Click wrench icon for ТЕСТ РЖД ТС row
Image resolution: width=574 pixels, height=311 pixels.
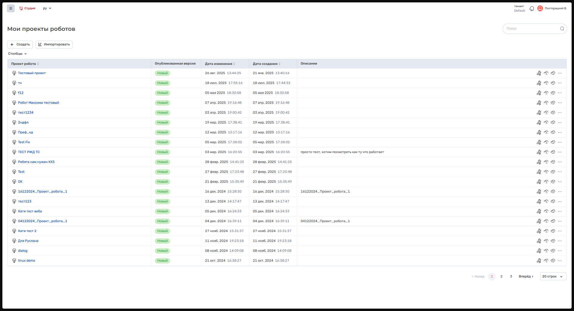coord(539,152)
